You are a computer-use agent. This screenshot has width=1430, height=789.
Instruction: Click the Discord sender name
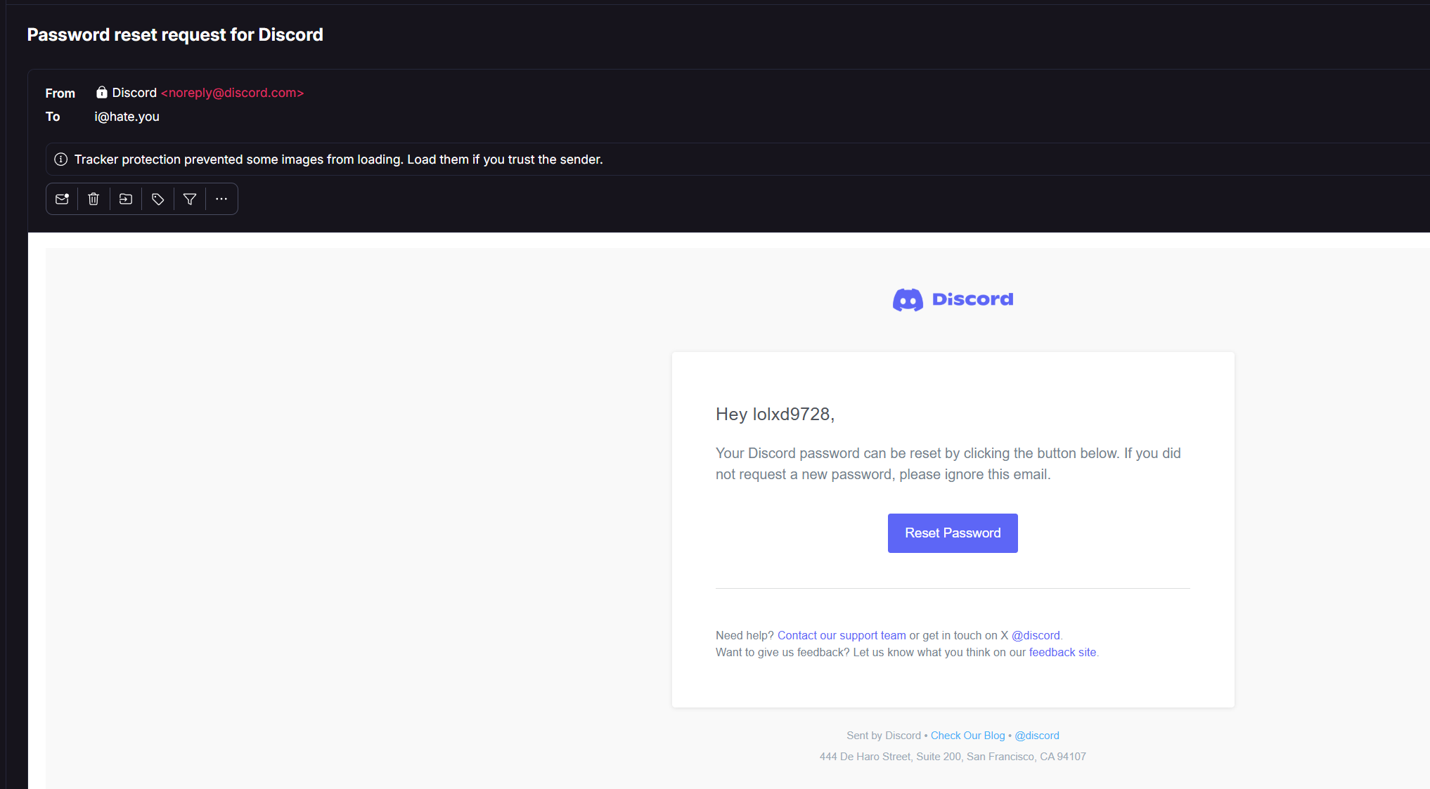click(134, 93)
